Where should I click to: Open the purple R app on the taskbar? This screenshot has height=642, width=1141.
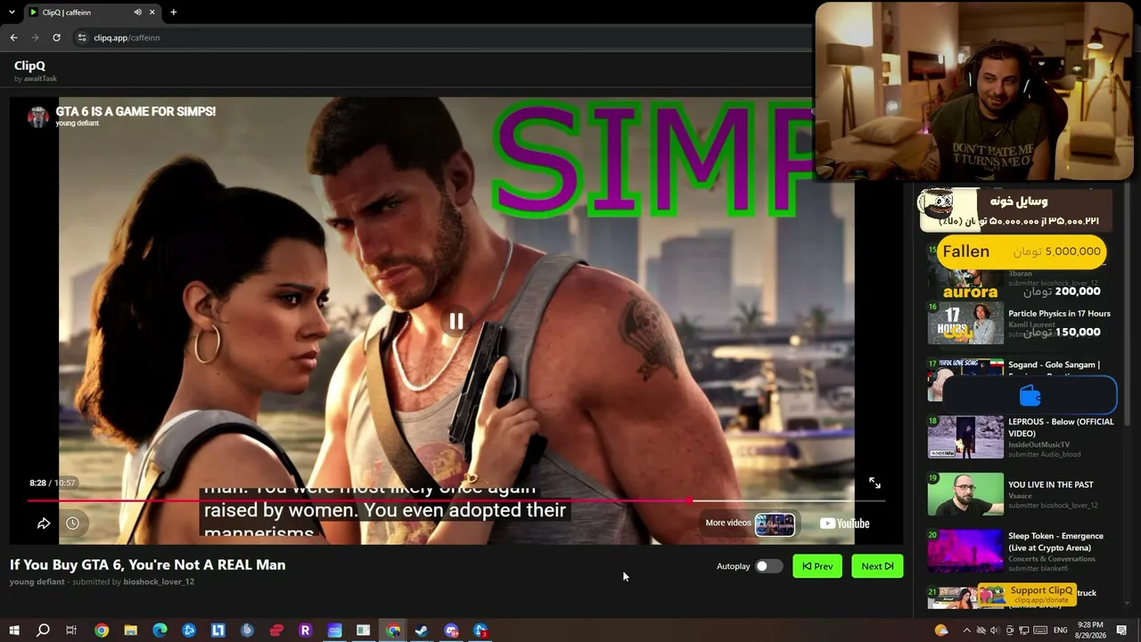pos(305,630)
